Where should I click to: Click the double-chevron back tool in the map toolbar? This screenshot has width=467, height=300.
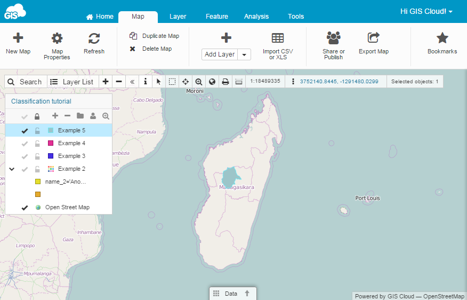tap(132, 82)
